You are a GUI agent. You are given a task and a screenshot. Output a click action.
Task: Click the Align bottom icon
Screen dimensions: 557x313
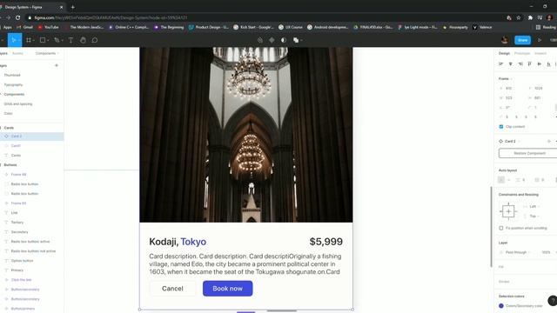[x=549, y=63]
